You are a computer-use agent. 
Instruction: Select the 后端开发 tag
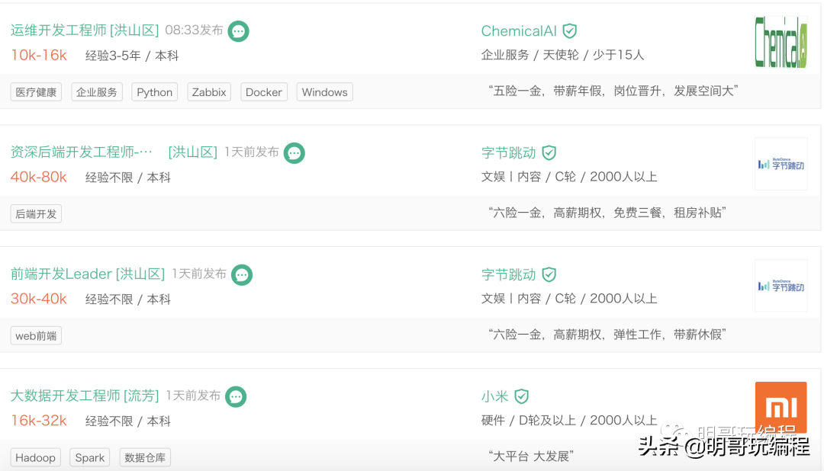(x=37, y=213)
